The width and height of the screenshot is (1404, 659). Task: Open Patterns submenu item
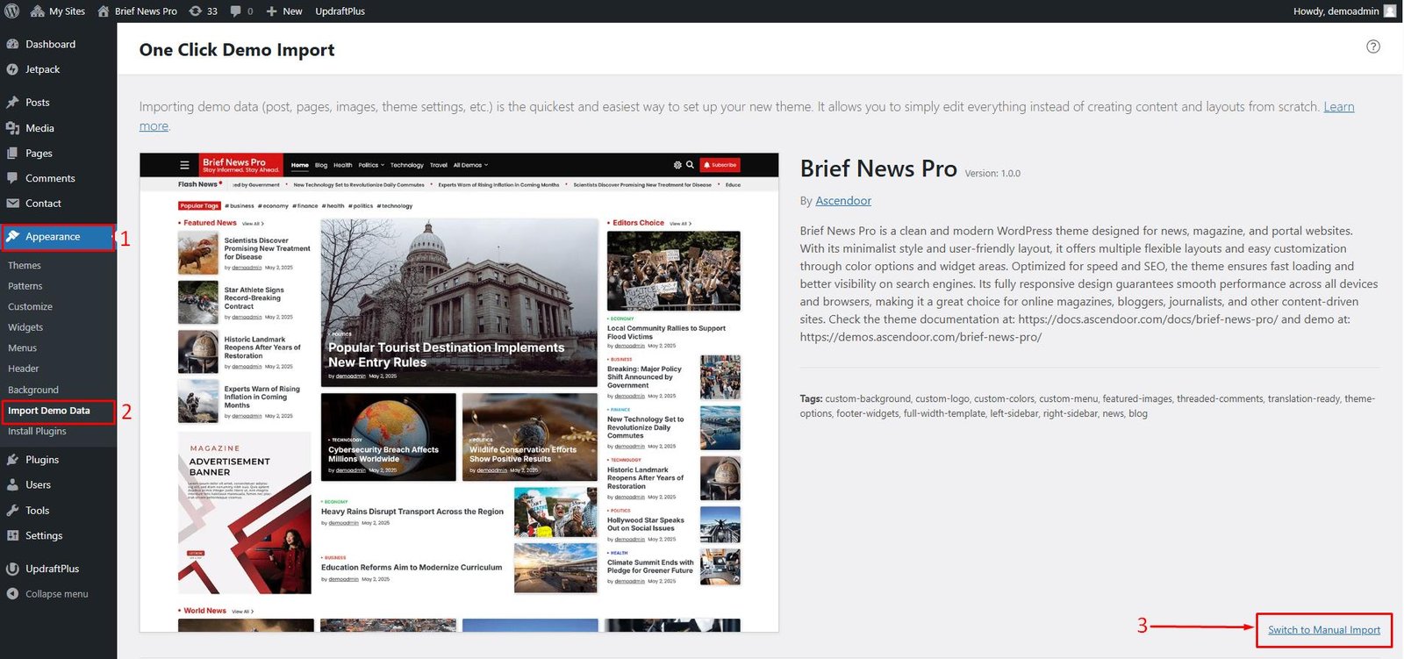click(x=25, y=286)
